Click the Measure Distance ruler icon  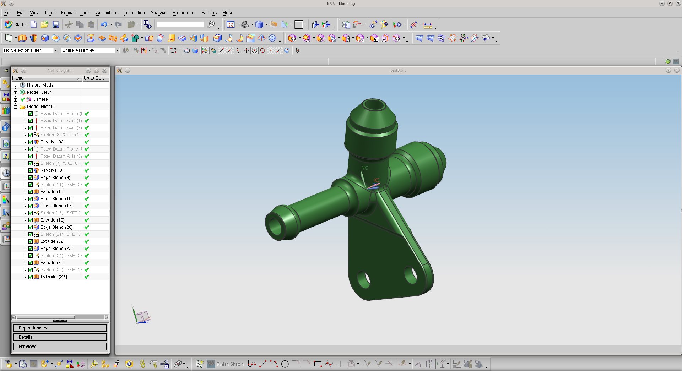tap(428, 25)
